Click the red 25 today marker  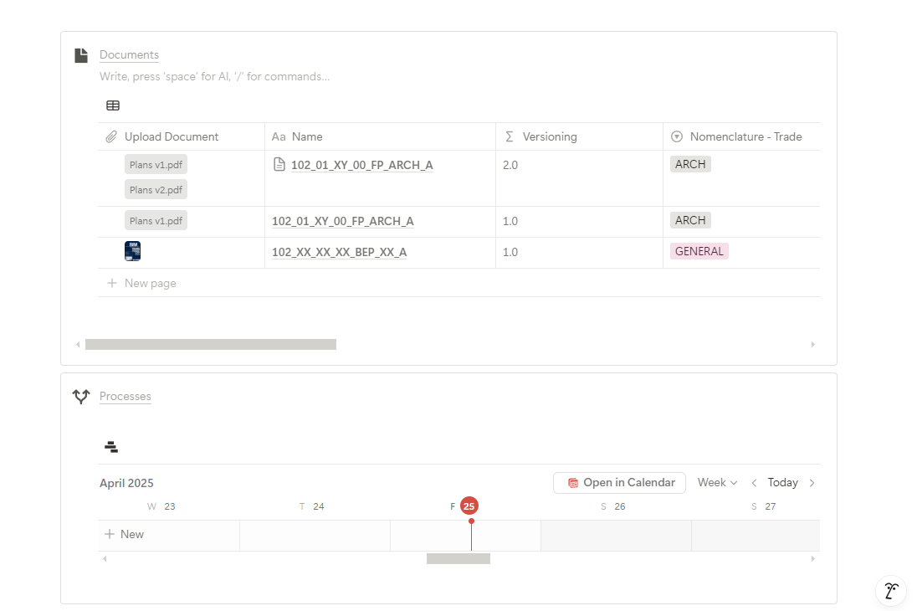469,506
